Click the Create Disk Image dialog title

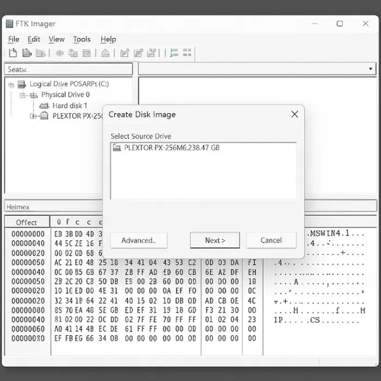click(x=142, y=114)
